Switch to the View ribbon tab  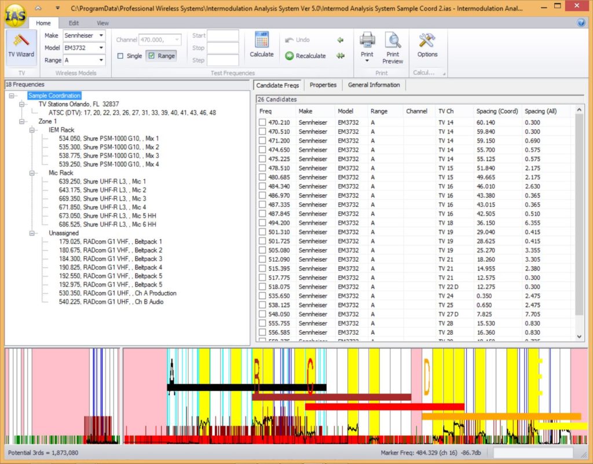[x=103, y=23]
